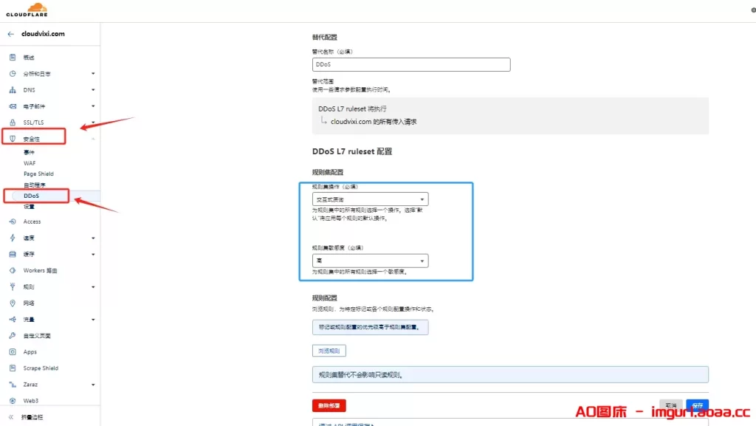Open the 规则集敏感度 dropdown showing 高
Image resolution: width=756 pixels, height=426 pixels.
point(371,260)
